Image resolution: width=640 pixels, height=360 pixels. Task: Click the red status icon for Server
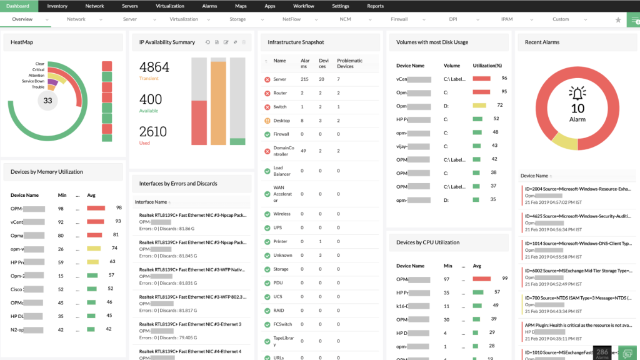[x=267, y=79]
